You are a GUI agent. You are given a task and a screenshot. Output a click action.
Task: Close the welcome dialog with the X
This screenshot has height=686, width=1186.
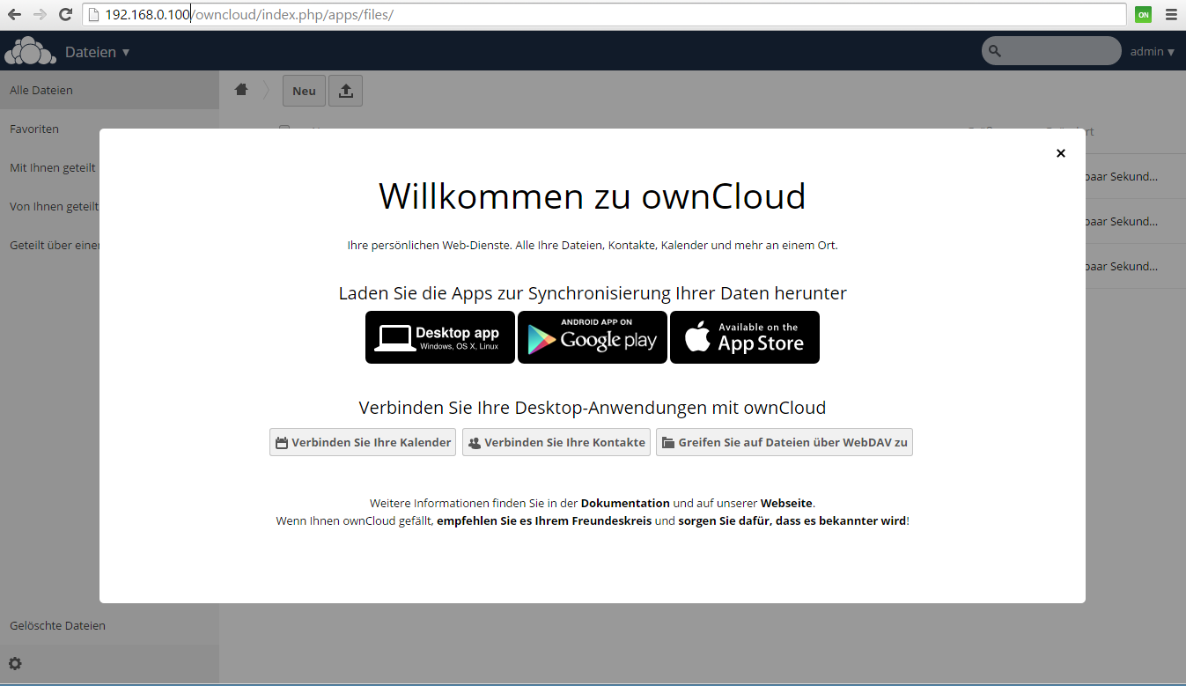click(1060, 153)
